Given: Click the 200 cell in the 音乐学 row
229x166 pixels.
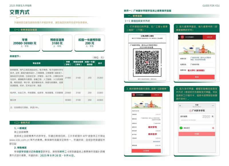Looking at the screenshot, I should tap(90, 100).
